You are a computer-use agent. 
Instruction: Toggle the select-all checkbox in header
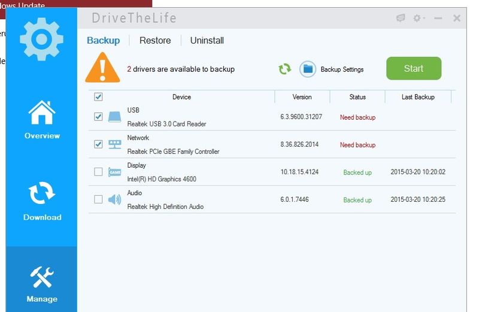point(98,96)
